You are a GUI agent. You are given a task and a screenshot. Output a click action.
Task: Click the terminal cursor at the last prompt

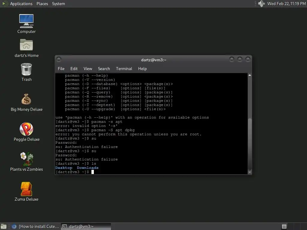[x=93, y=172]
